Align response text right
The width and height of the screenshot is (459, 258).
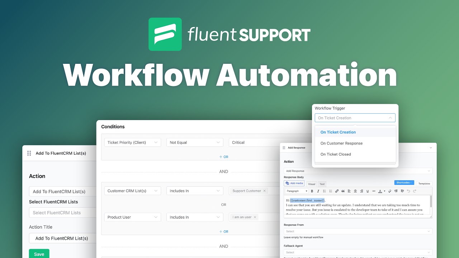(x=361, y=191)
